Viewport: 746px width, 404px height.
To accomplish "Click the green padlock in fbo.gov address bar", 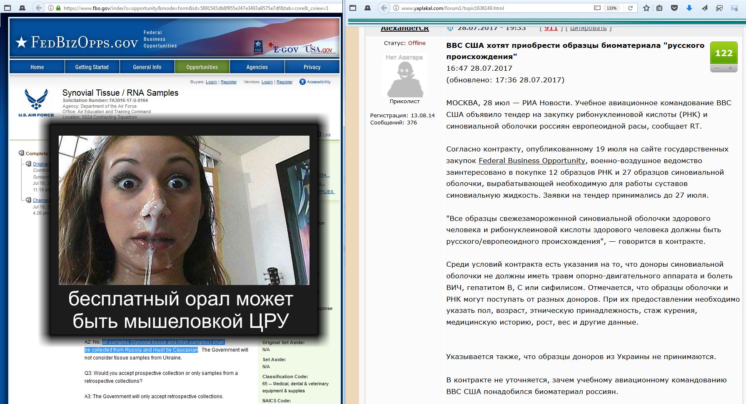I will 58,8.
